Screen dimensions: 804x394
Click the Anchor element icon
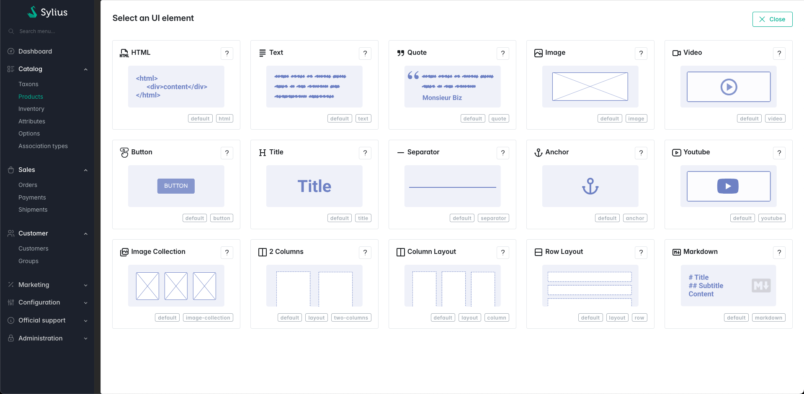538,153
